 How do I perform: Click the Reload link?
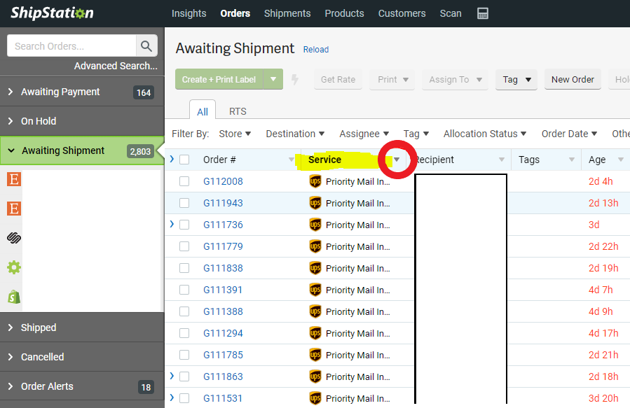315,50
